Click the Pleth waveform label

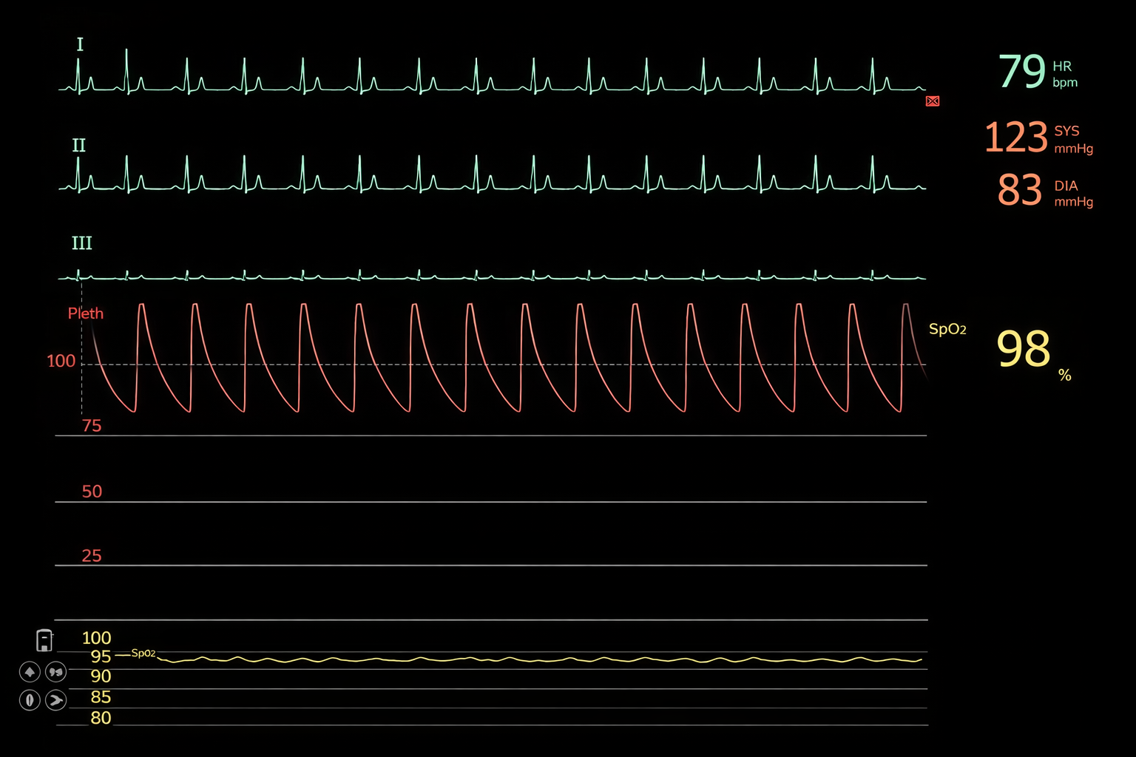(85, 313)
